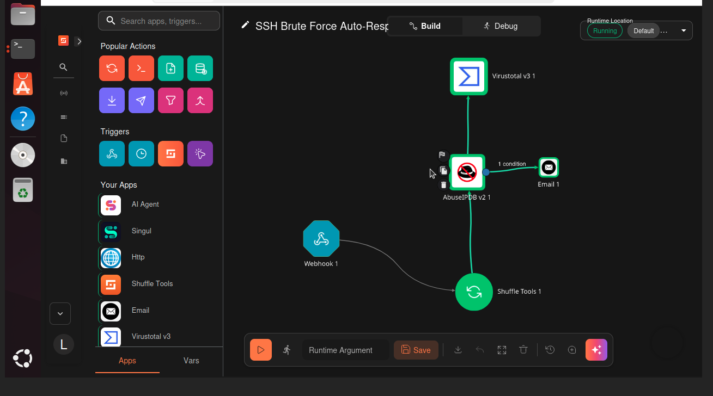Viewport: 713px width, 396px height.
Task: Add the Repeat/sync popular action
Action: tap(112, 69)
